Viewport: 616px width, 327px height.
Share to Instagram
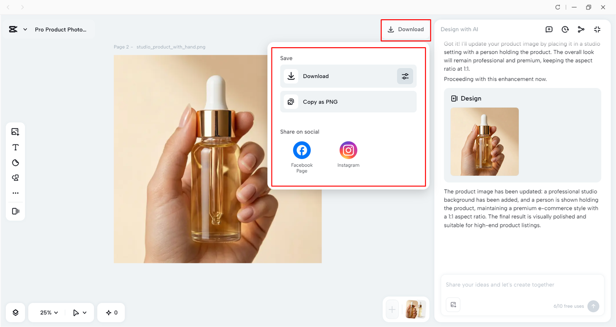(348, 154)
